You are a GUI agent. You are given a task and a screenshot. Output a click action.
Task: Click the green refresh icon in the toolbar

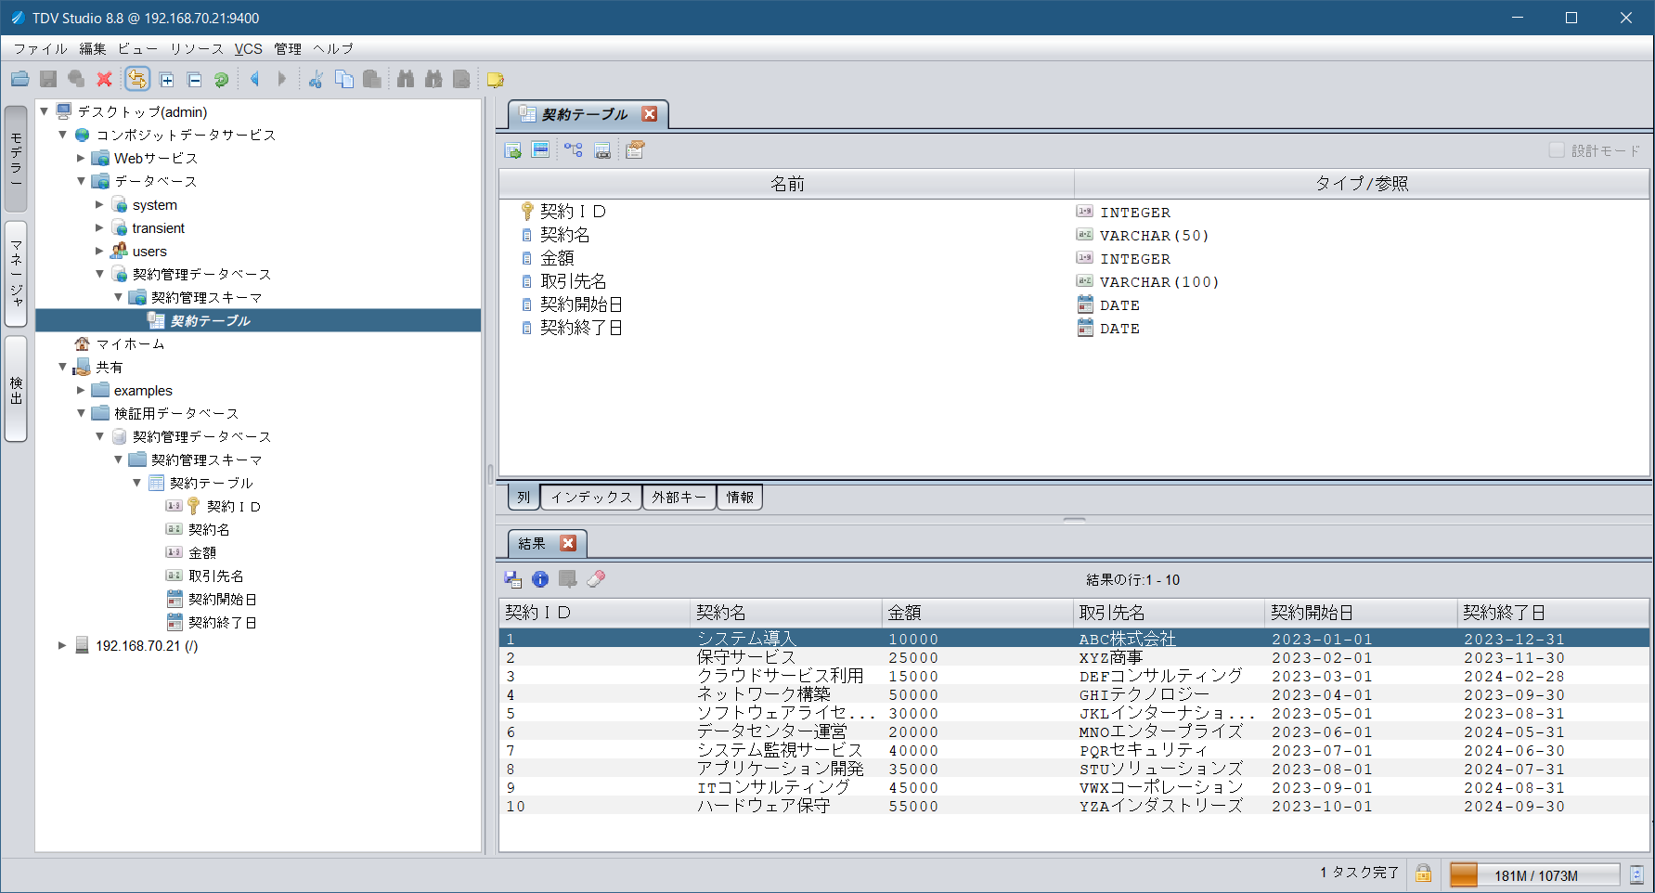pyautogui.click(x=221, y=80)
